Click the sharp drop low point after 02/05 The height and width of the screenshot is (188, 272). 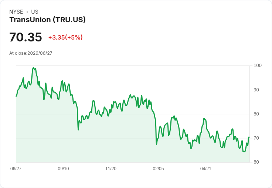(x=156, y=144)
